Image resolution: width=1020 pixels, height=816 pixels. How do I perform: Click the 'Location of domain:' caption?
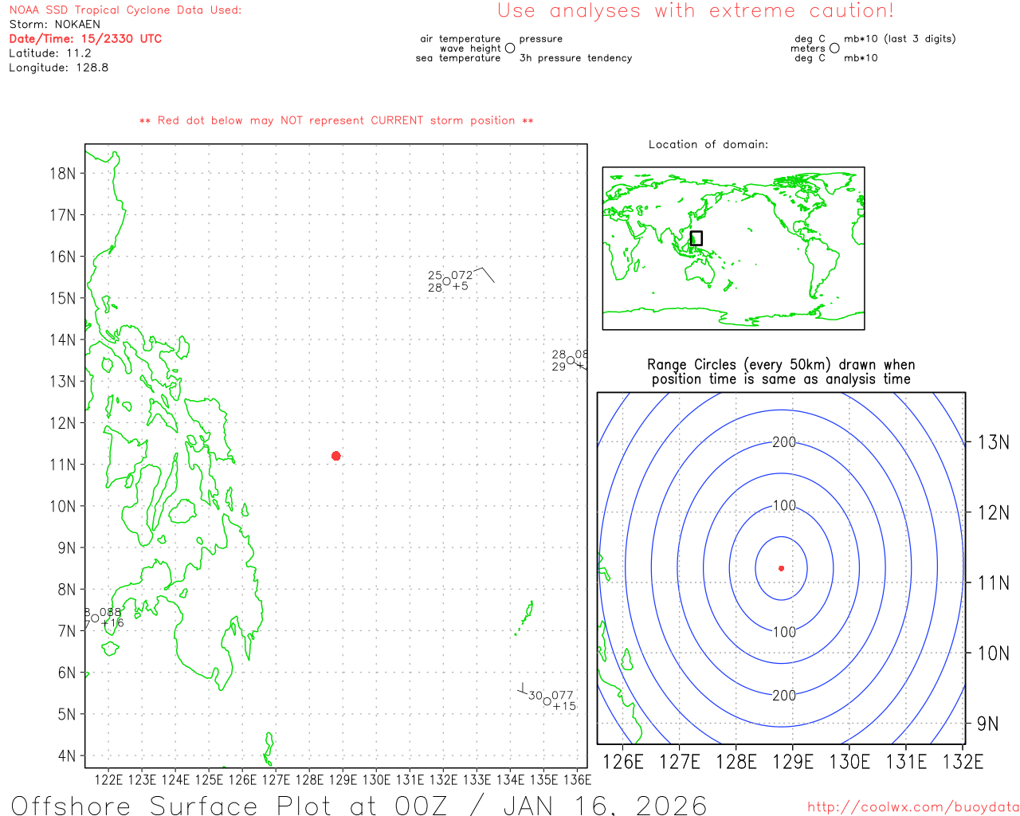708,144
